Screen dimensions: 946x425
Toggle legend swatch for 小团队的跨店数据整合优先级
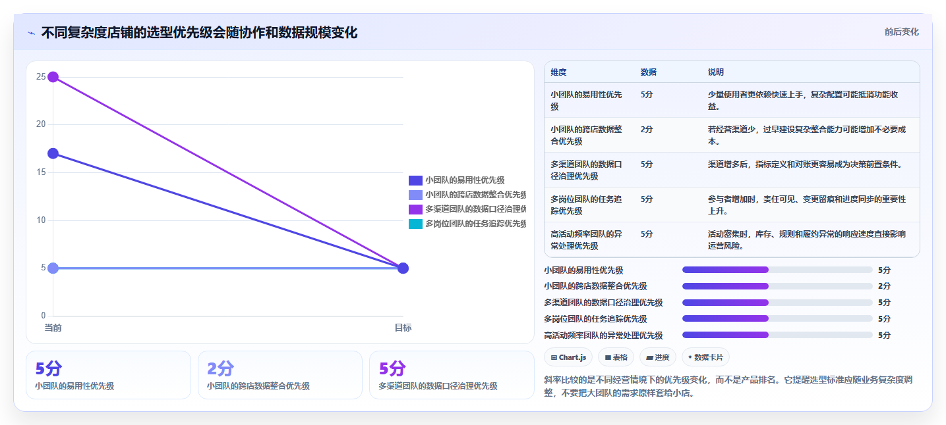point(415,195)
